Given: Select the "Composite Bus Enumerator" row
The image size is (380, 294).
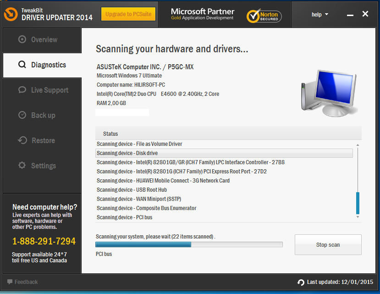Looking at the screenshot, I should (224, 208).
